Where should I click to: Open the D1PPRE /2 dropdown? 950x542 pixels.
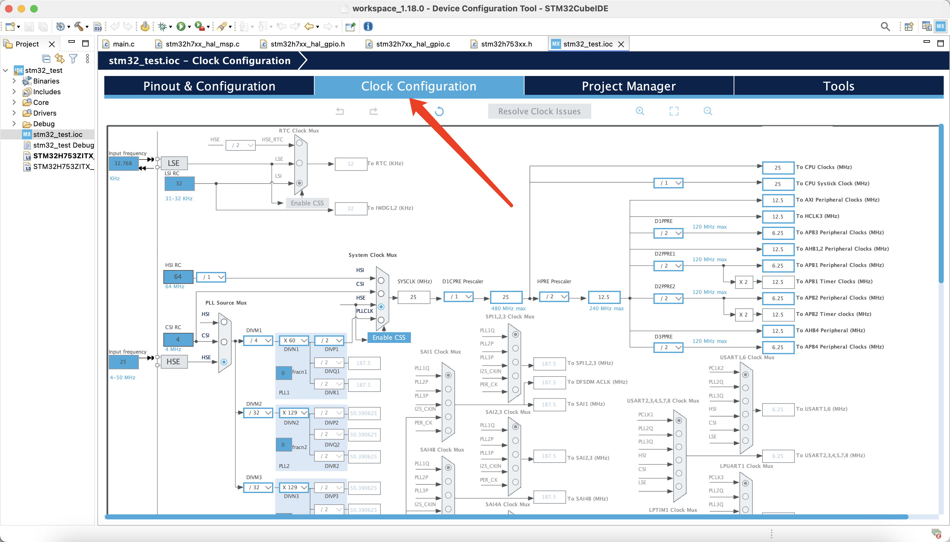669,233
